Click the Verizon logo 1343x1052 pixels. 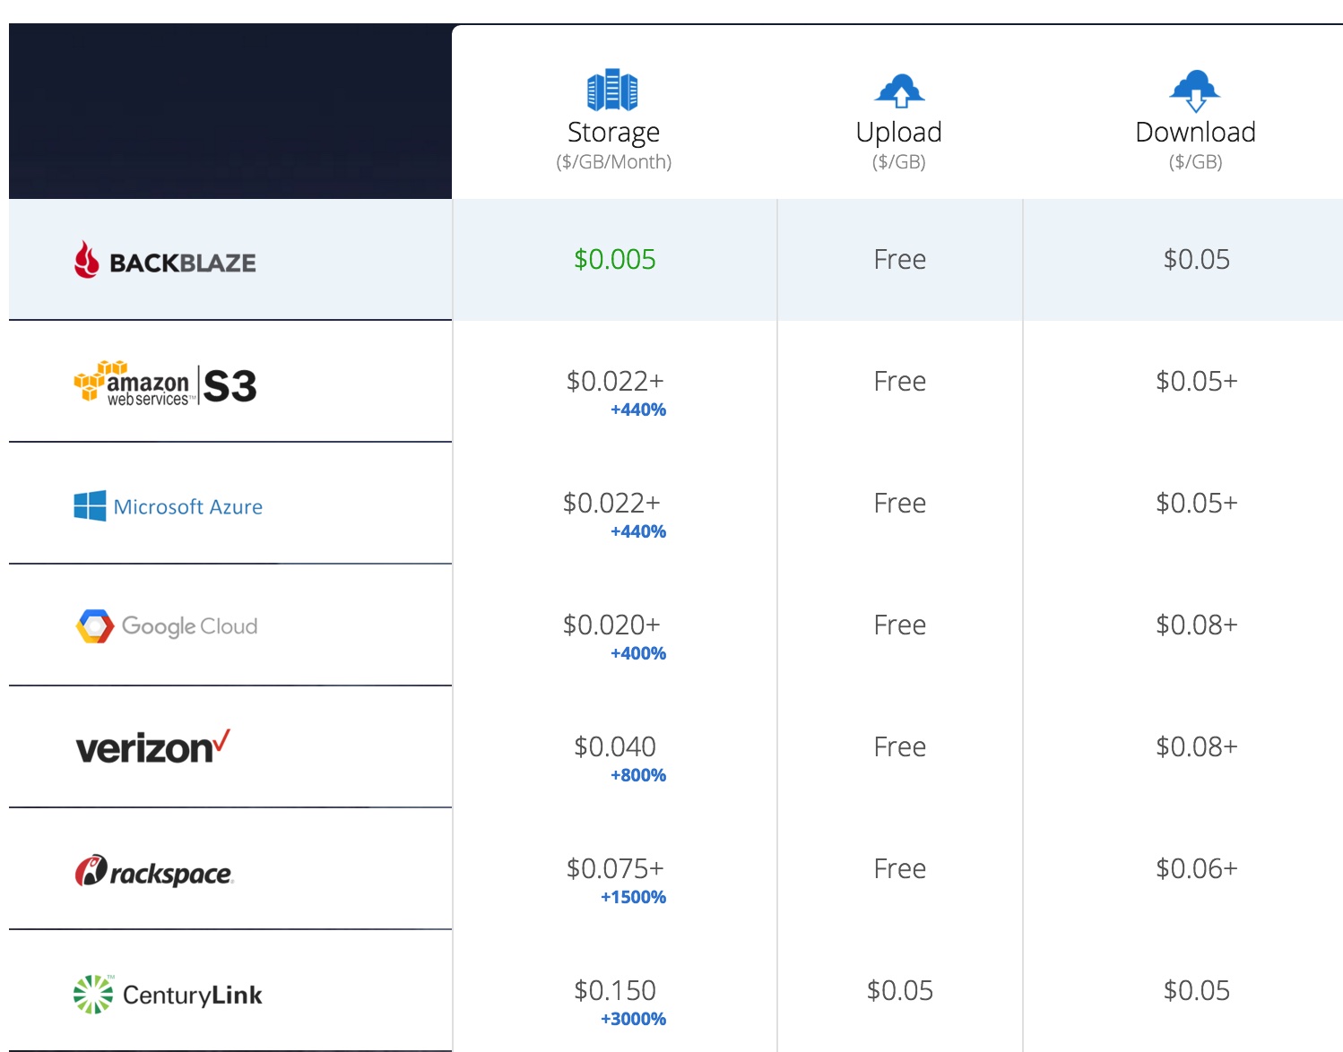(153, 746)
